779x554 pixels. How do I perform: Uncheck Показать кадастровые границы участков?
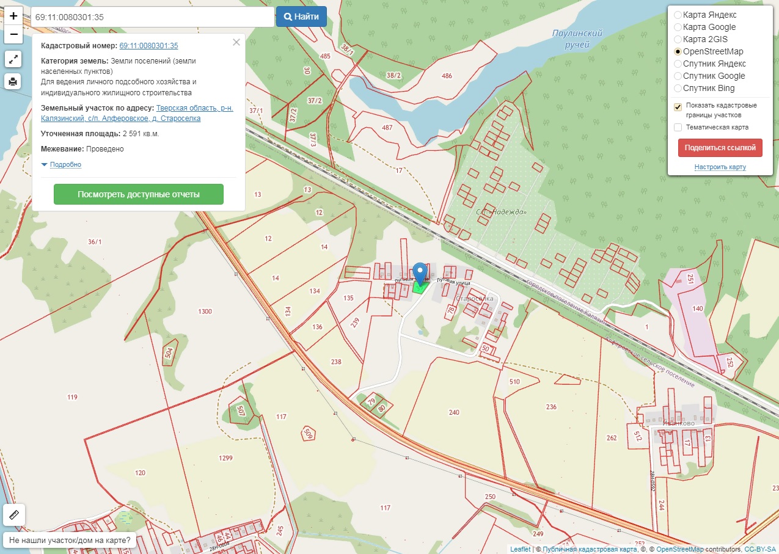(678, 107)
